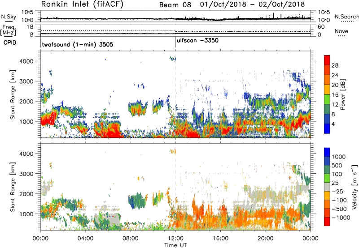Select the orange 20–24 dB Power colorbar segment
The height and width of the screenshot is (248, 359).
coord(327,80)
